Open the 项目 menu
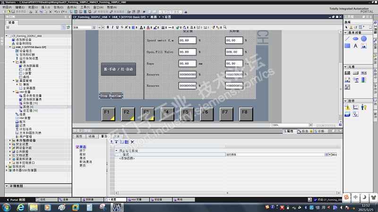 tap(7, 7)
